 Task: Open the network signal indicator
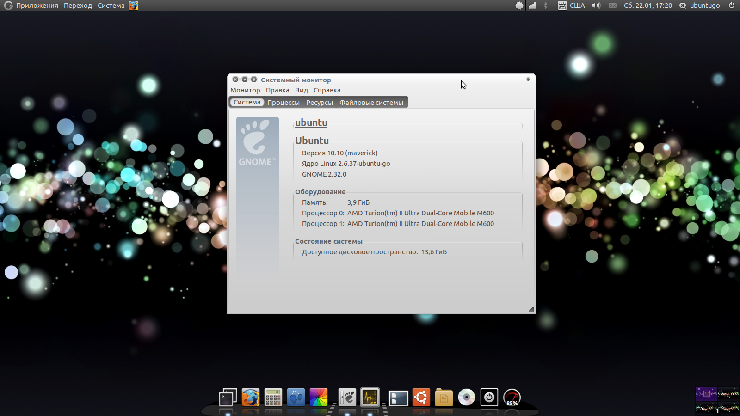point(532,6)
